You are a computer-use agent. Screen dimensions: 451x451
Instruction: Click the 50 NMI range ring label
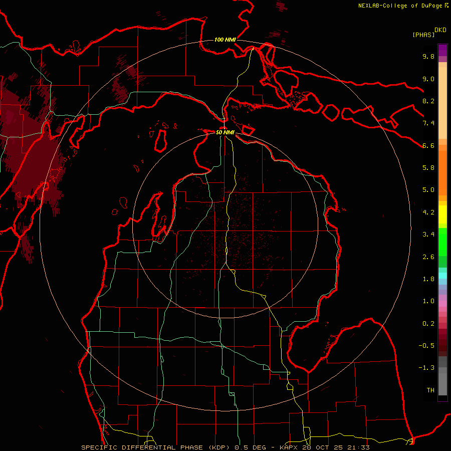click(225, 132)
